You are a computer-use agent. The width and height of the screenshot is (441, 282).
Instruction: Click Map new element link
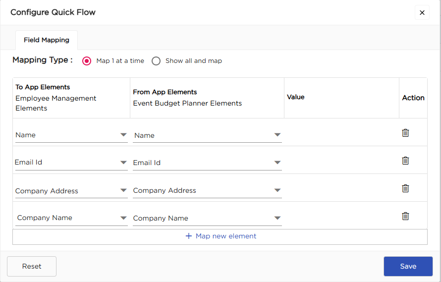tap(220, 236)
